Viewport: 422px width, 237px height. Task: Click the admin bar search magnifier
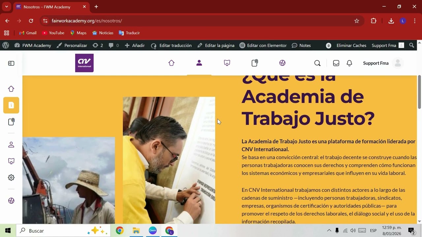click(412, 45)
